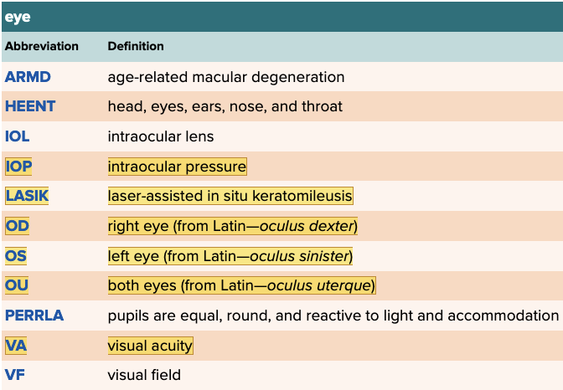Click the 'visual field' definition text
The width and height of the screenshot is (563, 390).
pyautogui.click(x=144, y=375)
